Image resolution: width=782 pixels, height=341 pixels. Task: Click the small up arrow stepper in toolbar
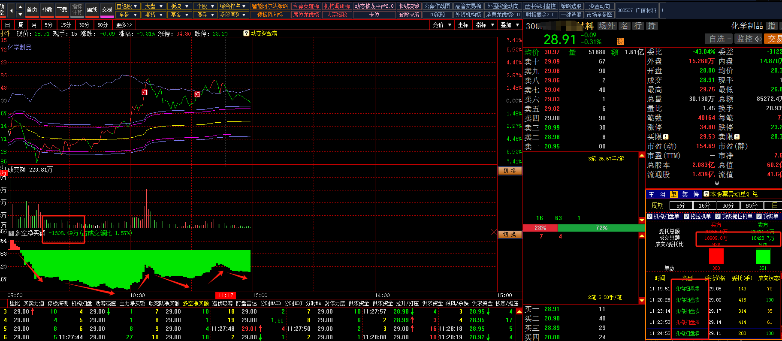20,6
